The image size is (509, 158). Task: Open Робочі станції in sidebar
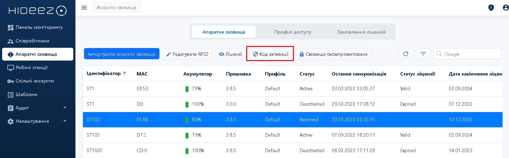tap(32, 68)
